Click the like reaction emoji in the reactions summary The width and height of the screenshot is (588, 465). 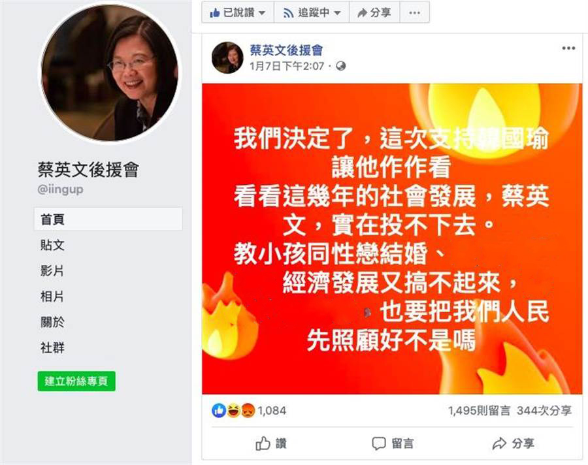coord(219,411)
